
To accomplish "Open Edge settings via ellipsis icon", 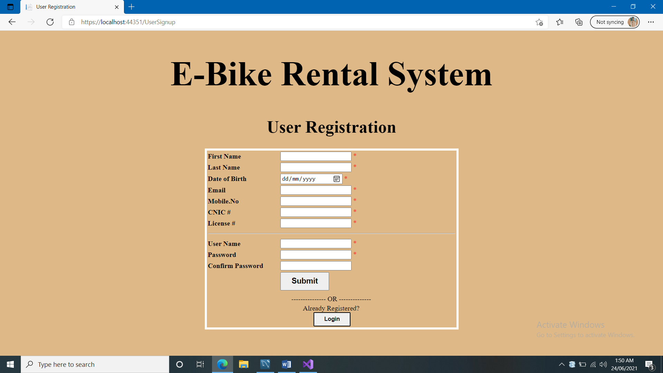I will click(651, 22).
